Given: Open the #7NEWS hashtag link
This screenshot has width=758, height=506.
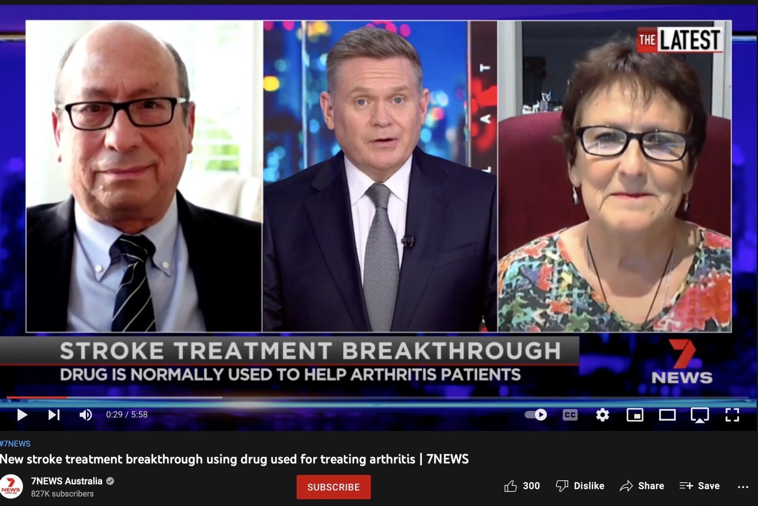Looking at the screenshot, I should point(15,444).
